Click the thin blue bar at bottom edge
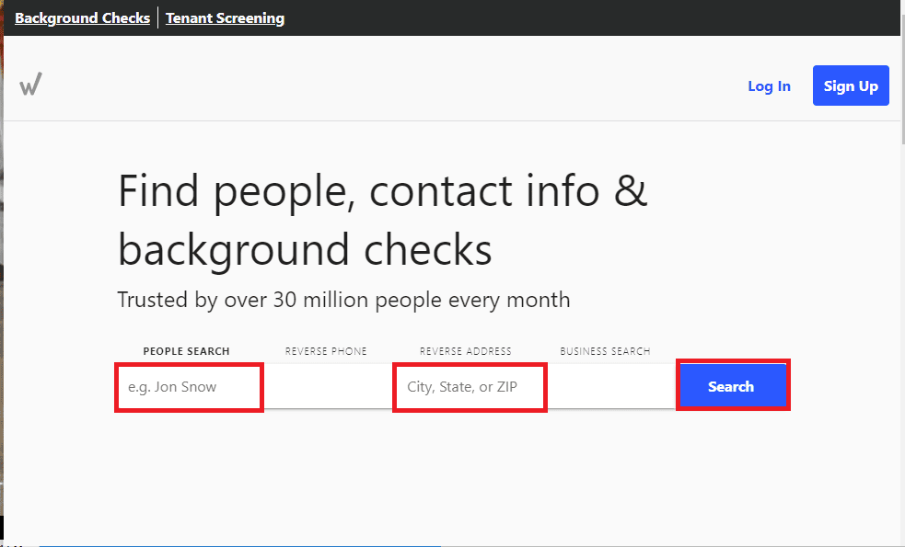This screenshot has width=905, height=547. (x=239, y=545)
